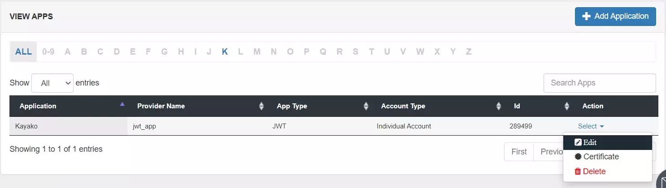Click the red trash Delete icon
This screenshot has height=188, width=666.
click(x=578, y=171)
